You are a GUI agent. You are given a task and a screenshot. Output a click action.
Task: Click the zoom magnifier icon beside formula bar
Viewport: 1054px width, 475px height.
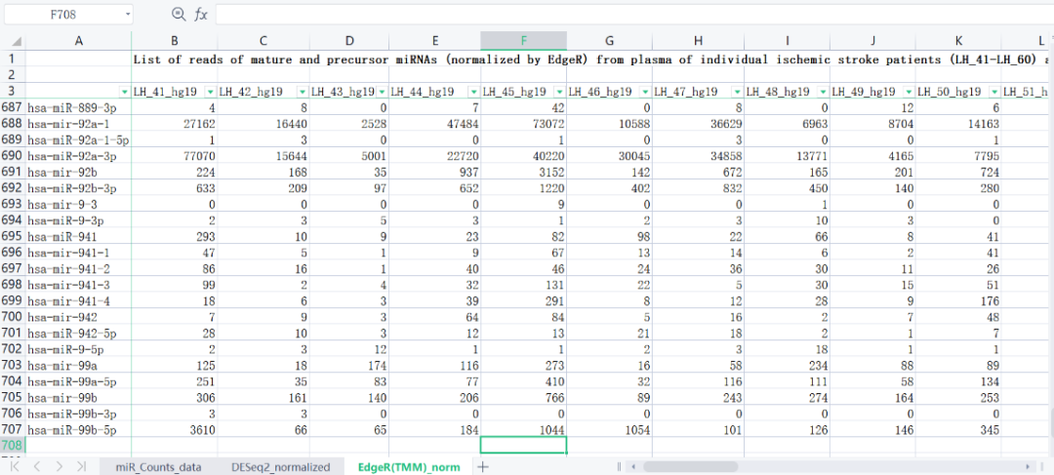click(x=178, y=14)
